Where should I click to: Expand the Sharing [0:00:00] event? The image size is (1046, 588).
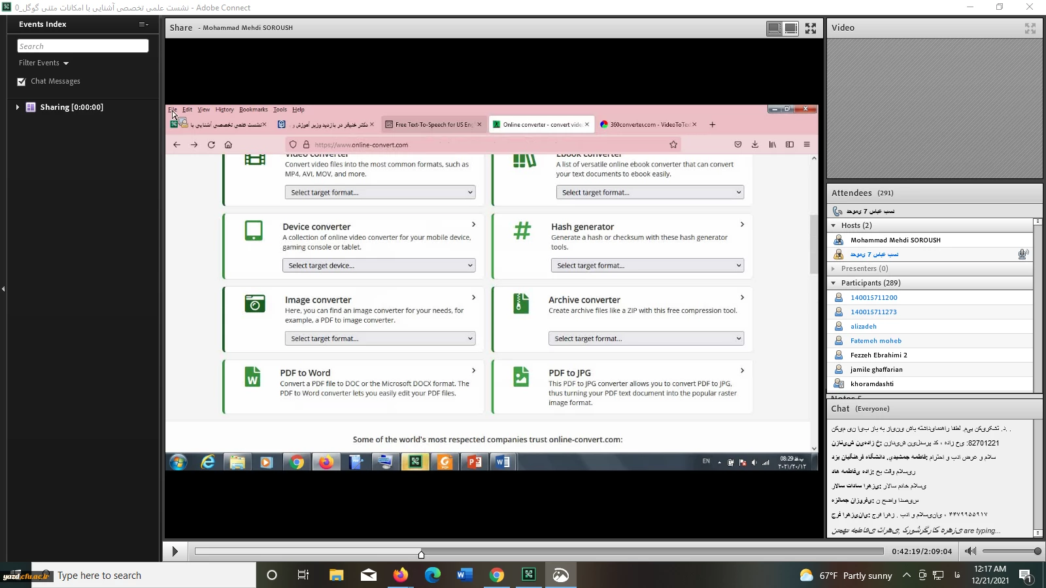click(18, 107)
